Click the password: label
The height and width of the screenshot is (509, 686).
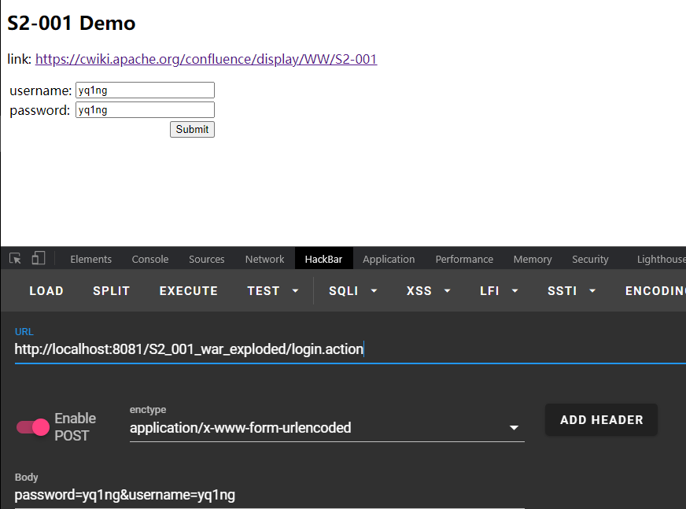pyautogui.click(x=40, y=110)
